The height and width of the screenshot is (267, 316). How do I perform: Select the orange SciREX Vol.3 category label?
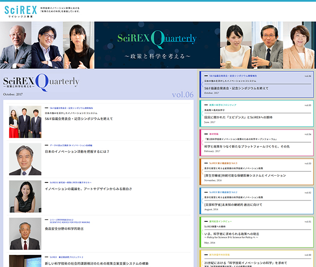pos(223,163)
